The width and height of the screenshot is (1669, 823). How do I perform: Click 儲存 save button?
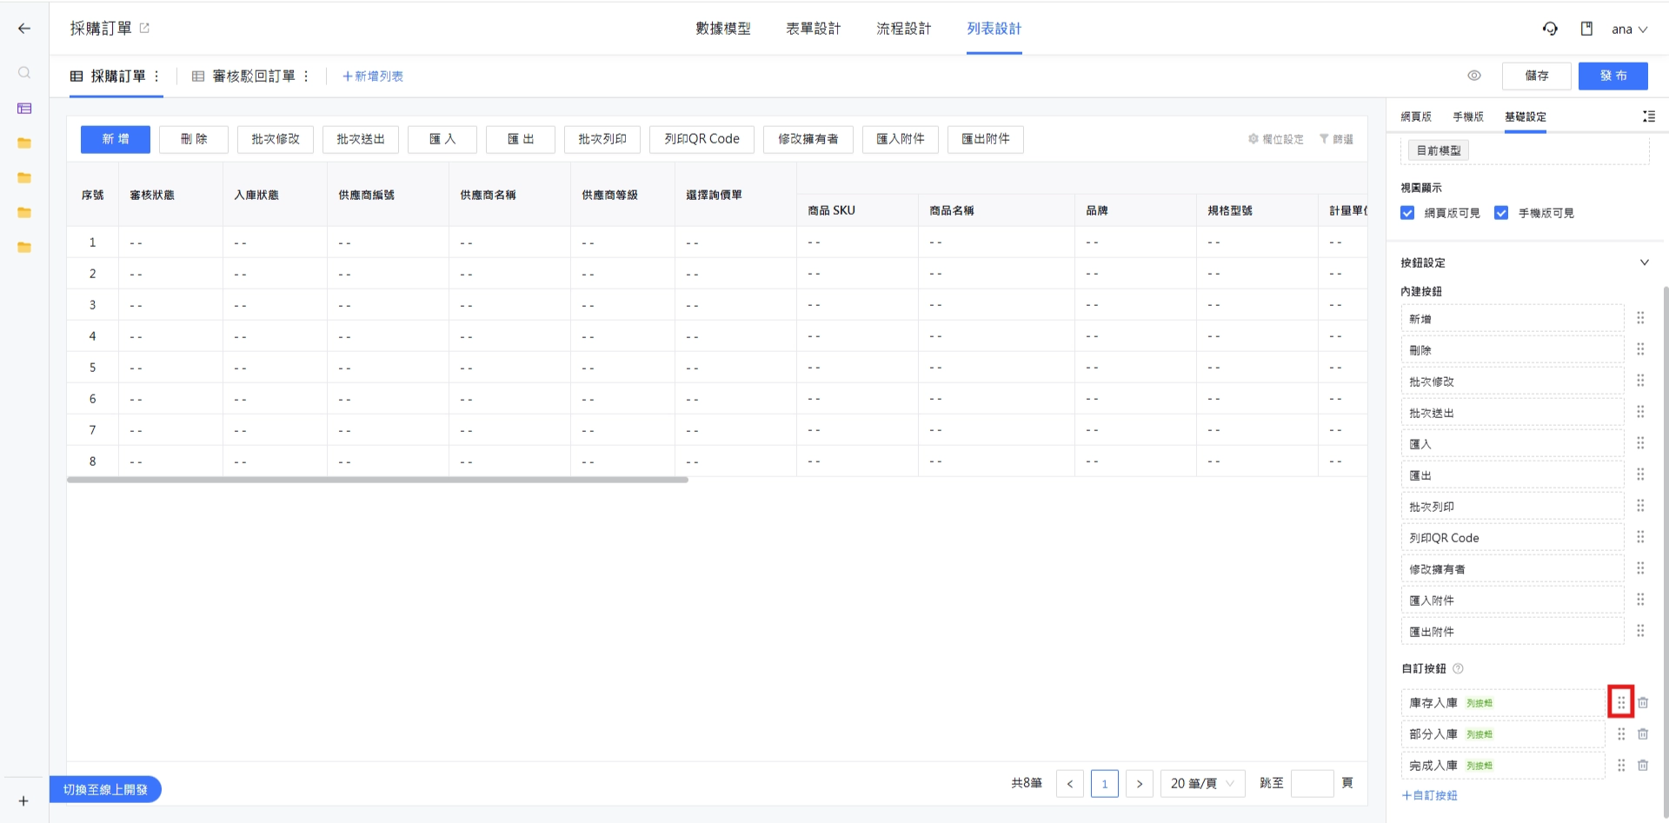[x=1537, y=76]
